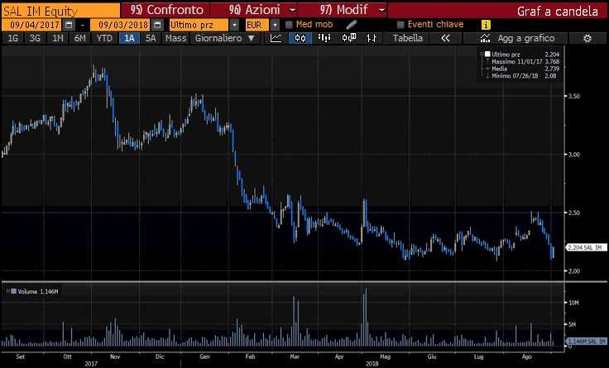Screen dimensions: 609x368
Task: Click the OHLC bars chart icon
Action: pos(372,38)
